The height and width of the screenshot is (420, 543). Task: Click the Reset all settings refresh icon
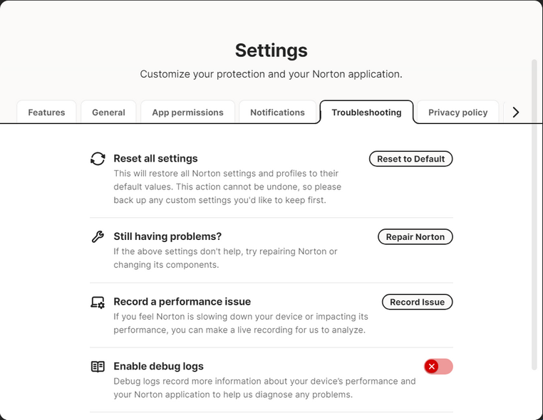coord(98,159)
